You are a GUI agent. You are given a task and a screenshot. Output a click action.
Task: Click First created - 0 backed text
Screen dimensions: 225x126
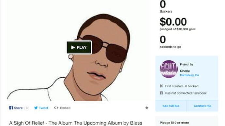tap(182, 86)
